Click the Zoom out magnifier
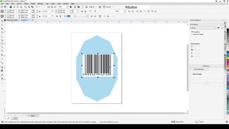 pos(133,11)
